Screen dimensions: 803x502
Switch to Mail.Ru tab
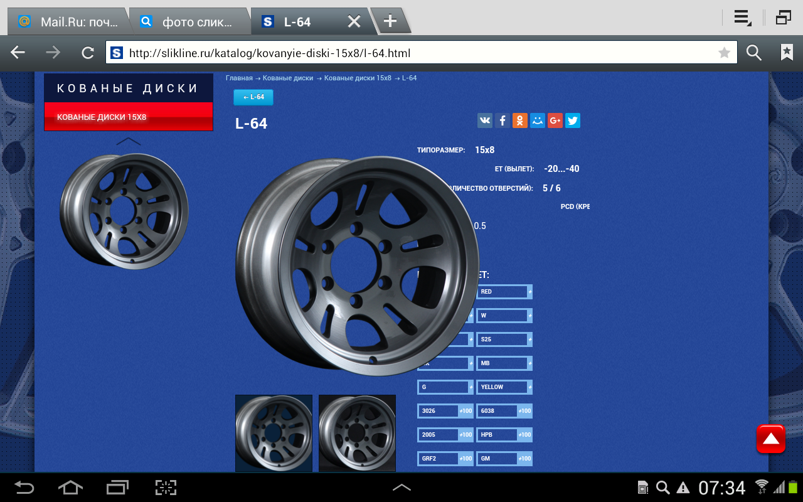pyautogui.click(x=69, y=22)
